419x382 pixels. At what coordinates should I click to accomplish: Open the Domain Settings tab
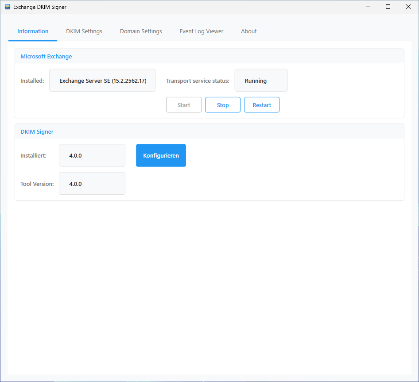140,31
